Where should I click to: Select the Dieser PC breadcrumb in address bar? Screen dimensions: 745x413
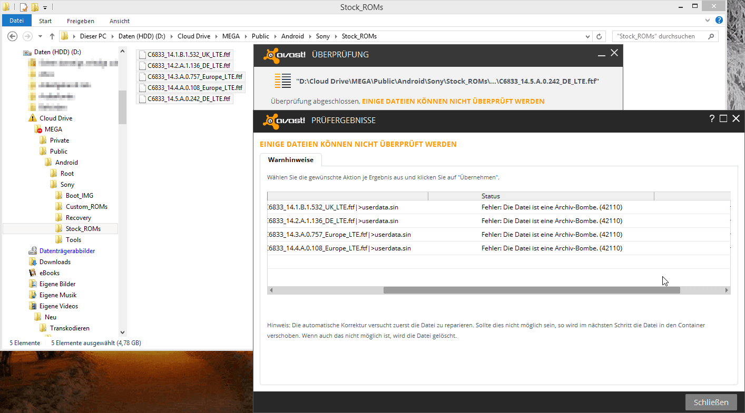[x=93, y=36]
